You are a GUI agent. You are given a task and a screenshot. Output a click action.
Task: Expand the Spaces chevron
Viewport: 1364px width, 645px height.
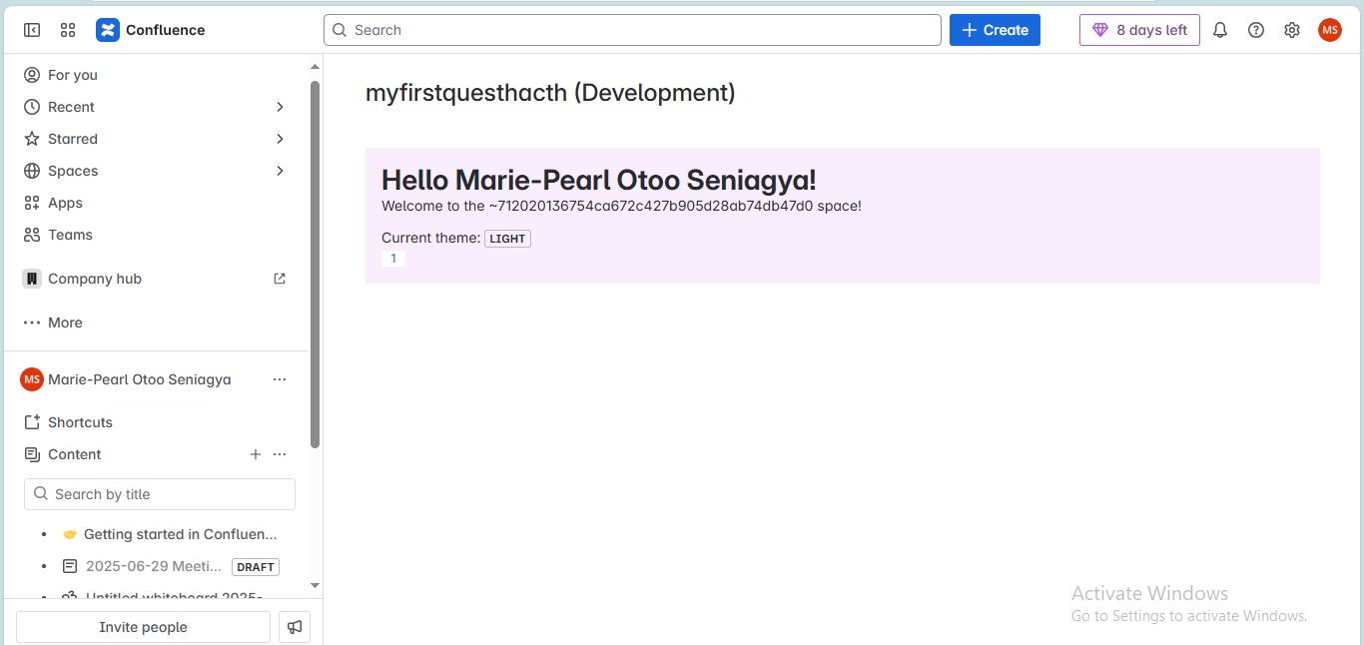tap(280, 171)
